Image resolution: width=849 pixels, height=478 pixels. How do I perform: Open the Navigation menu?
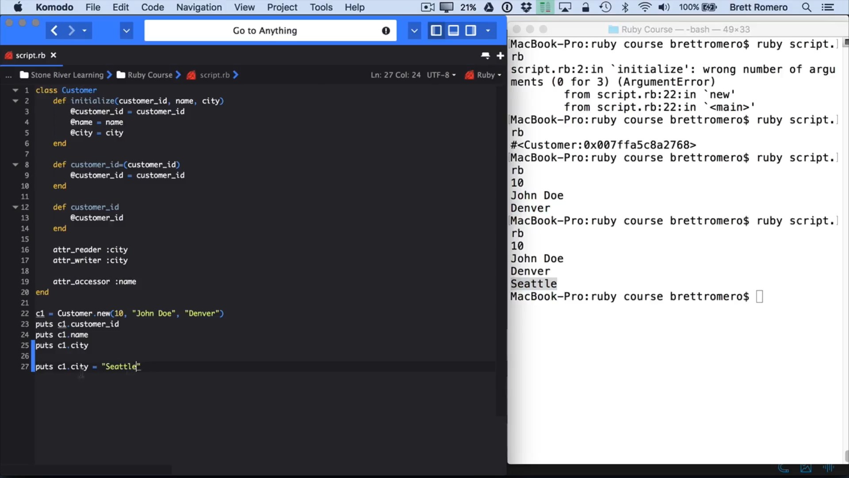(x=199, y=7)
